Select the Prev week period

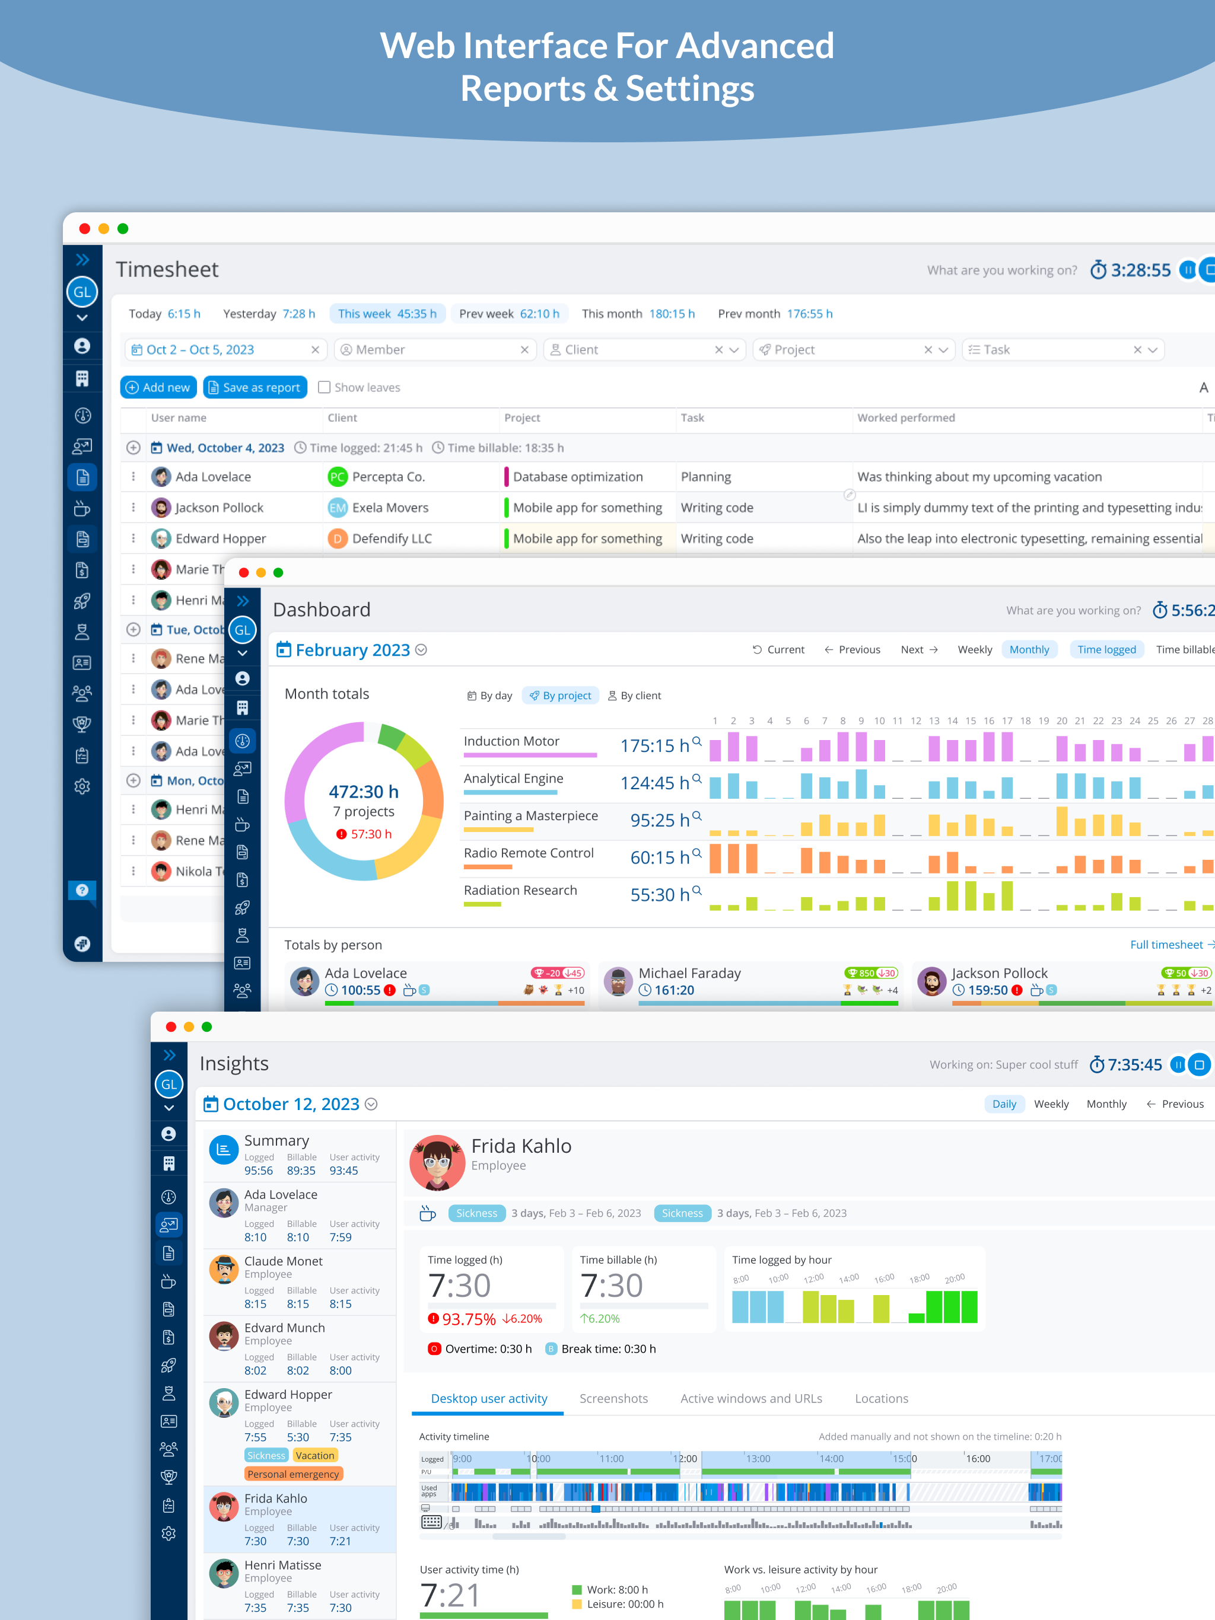508,314
